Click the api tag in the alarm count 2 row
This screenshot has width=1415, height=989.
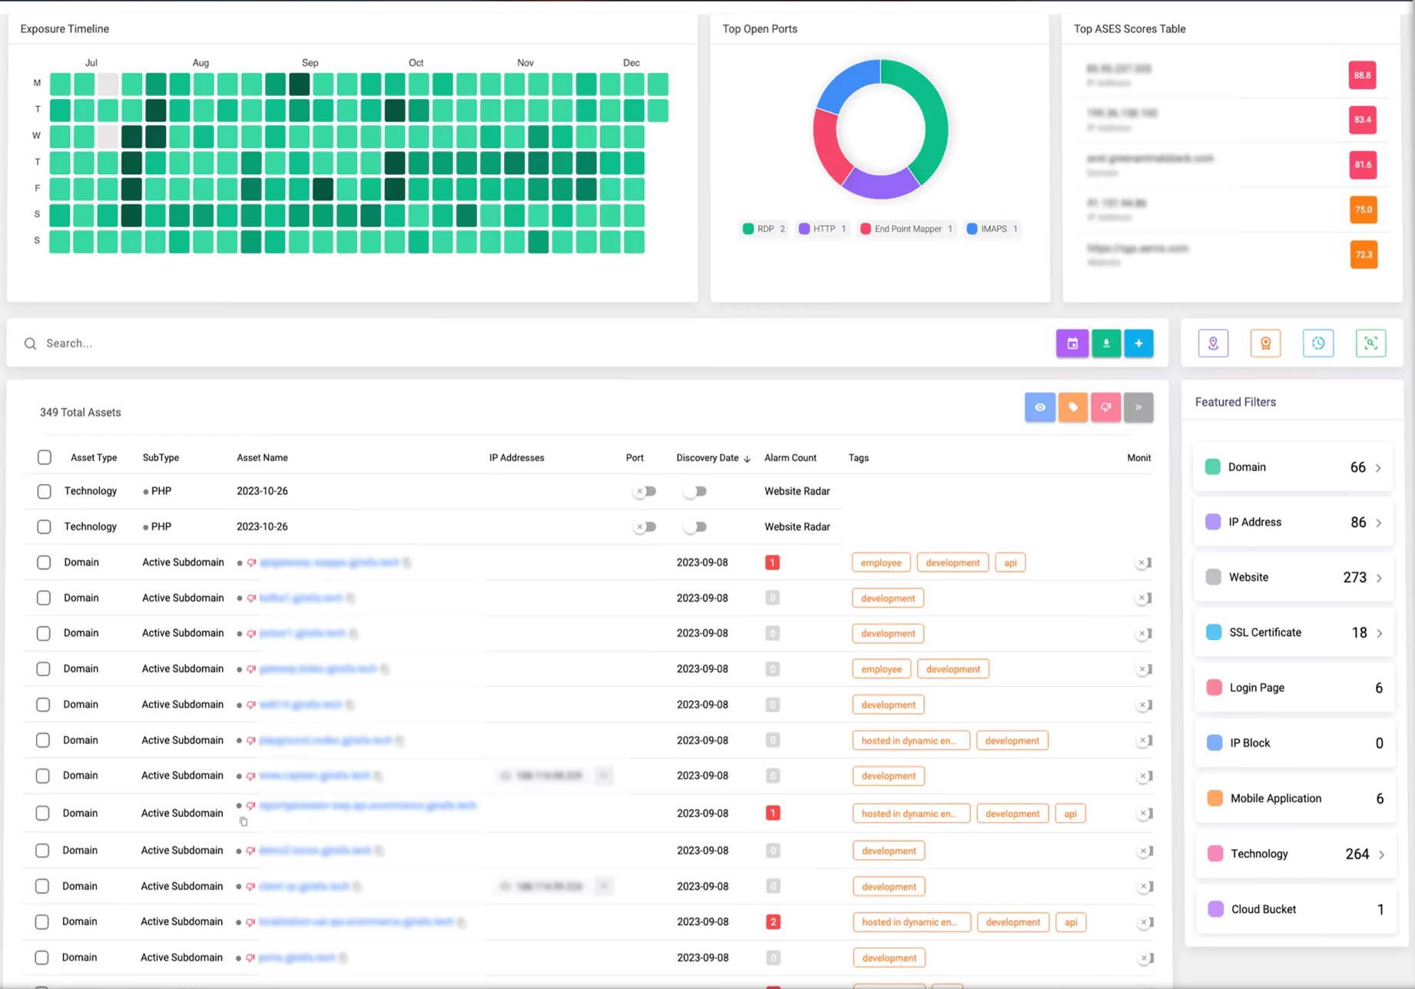(1071, 922)
